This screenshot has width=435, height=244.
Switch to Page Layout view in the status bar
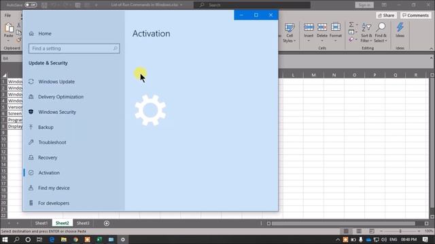pos(359,231)
